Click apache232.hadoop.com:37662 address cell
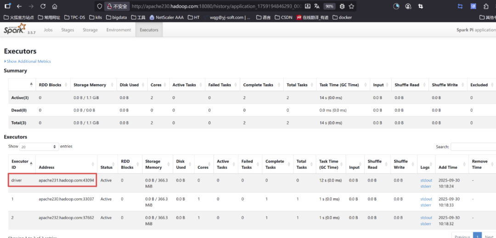The height and width of the screenshot is (238, 496). (x=66, y=218)
